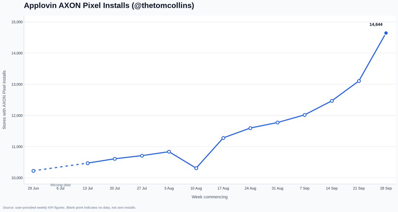Click the '21 Sep' x-axis label
Screen dimensions: 398x212
pos(359,189)
